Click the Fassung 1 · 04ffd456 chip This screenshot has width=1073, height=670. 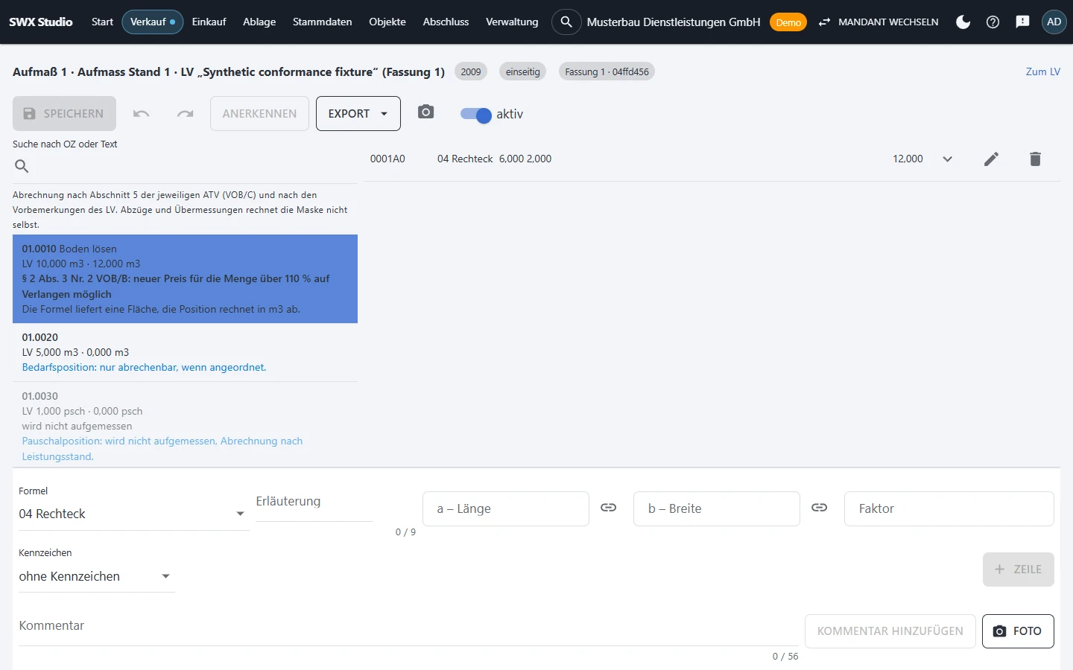(607, 71)
